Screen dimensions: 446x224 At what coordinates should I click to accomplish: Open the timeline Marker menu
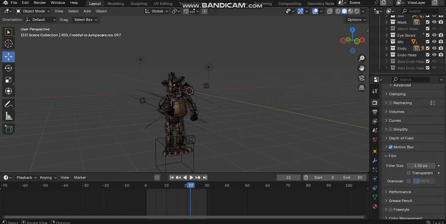80,178
